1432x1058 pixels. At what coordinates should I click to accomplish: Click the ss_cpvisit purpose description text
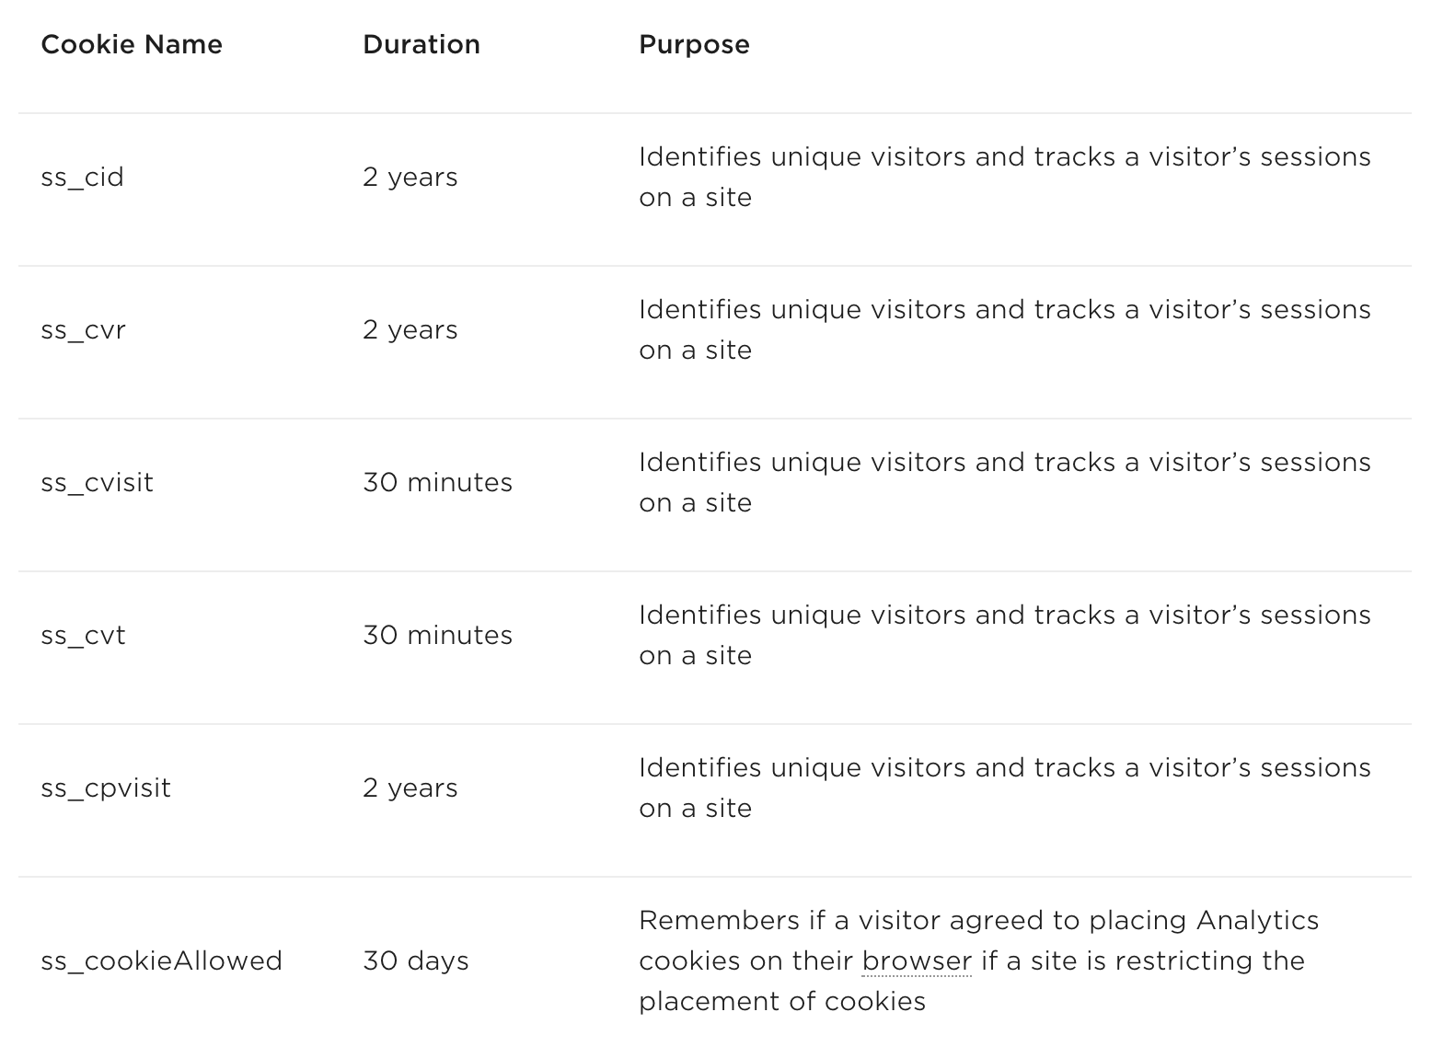tap(1005, 788)
